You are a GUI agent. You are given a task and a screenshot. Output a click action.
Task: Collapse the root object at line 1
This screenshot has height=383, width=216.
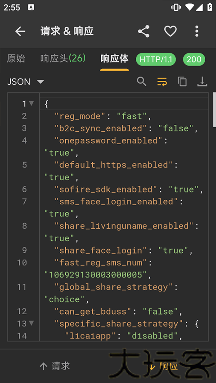pyautogui.click(x=31, y=104)
